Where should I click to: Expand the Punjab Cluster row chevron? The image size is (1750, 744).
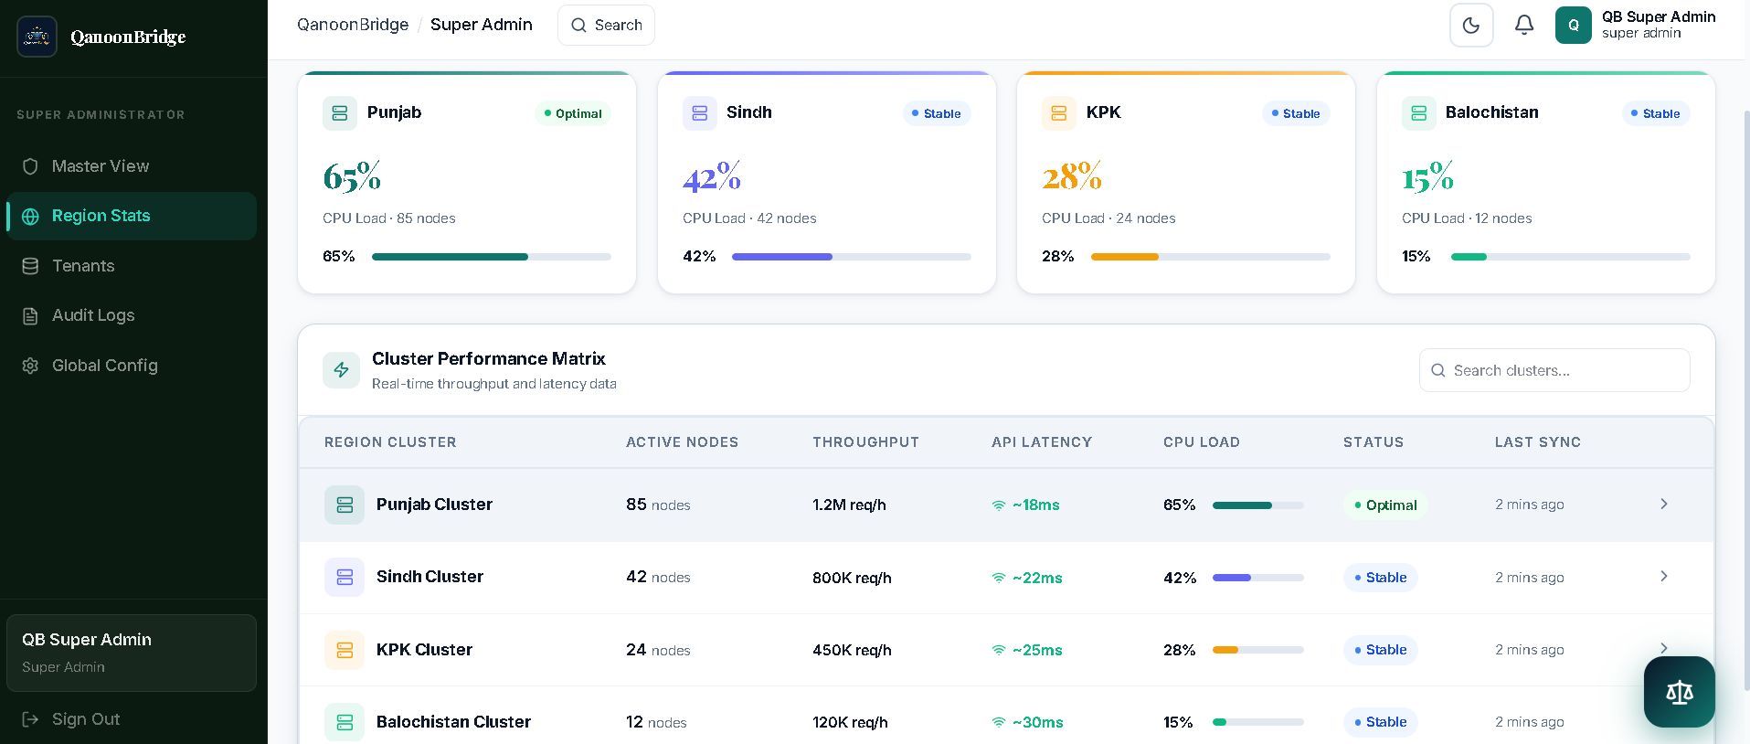1664,504
